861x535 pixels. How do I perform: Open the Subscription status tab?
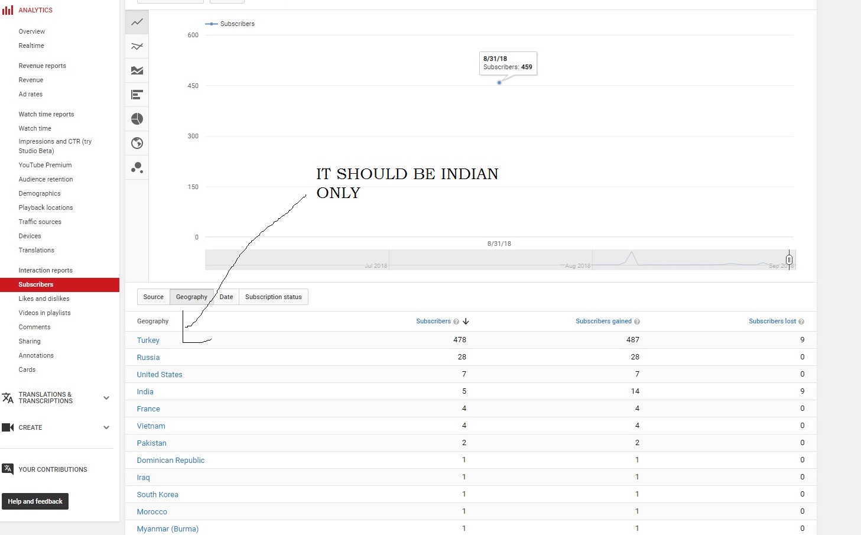coord(273,297)
